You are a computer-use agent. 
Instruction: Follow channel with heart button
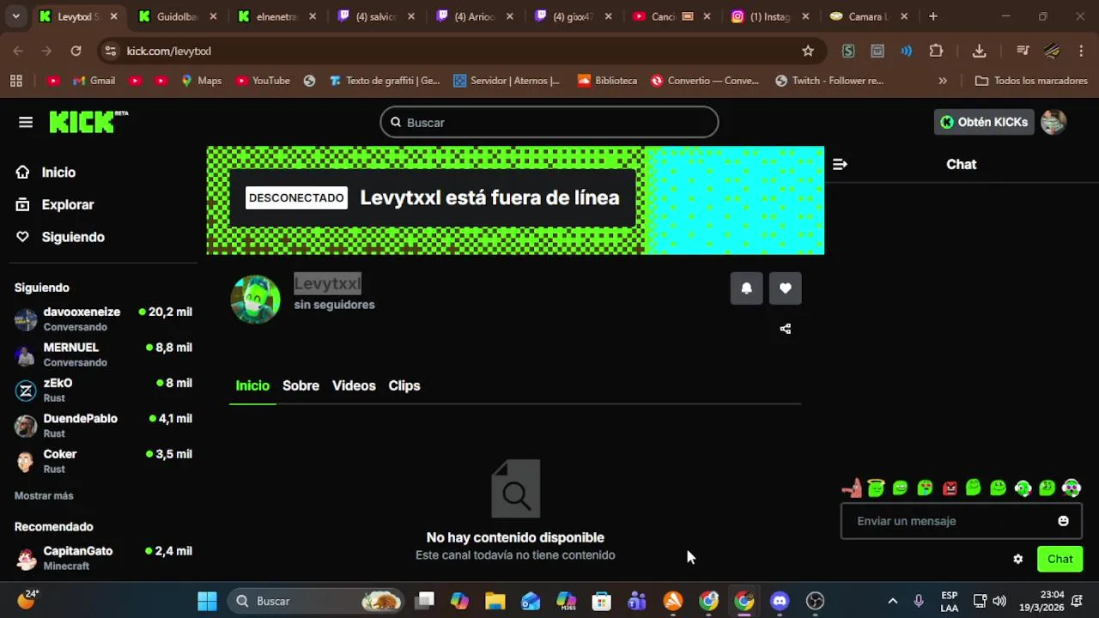click(x=786, y=288)
